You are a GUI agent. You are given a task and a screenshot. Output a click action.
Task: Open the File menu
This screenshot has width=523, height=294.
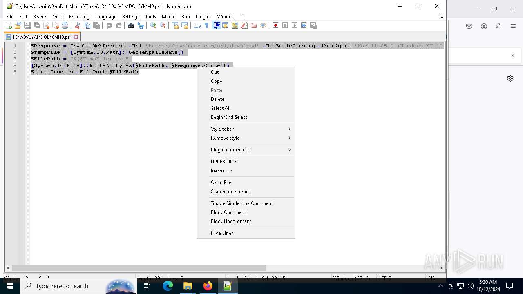[x=10, y=17]
